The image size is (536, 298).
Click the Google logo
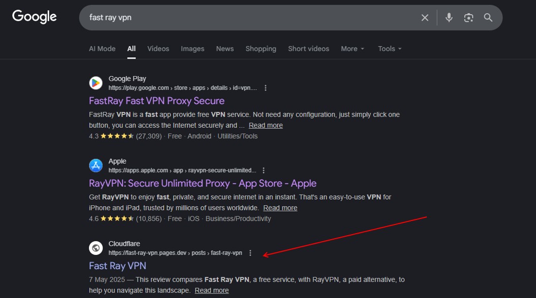pyautogui.click(x=35, y=17)
